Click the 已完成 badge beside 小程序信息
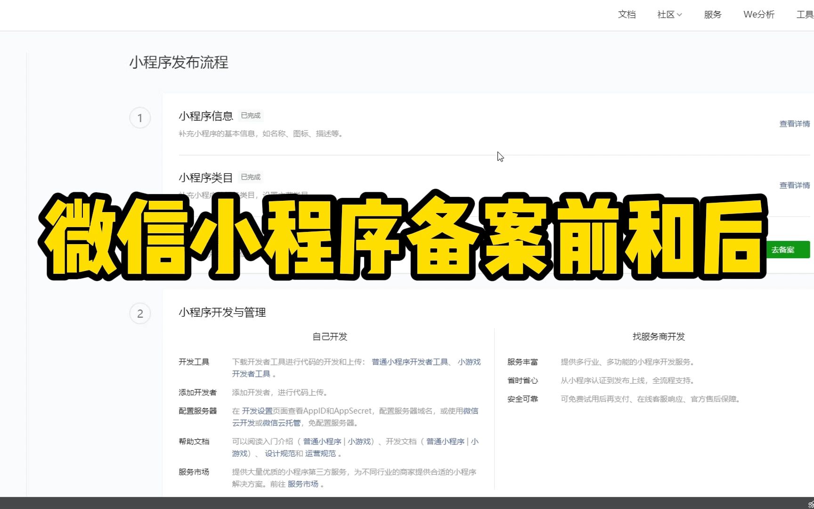 pos(250,115)
